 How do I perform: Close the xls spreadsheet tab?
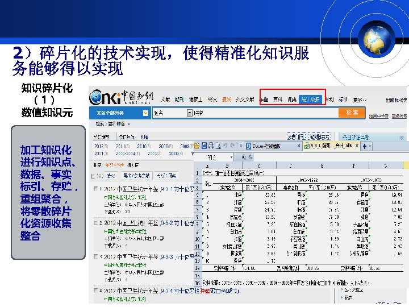coord(357,146)
